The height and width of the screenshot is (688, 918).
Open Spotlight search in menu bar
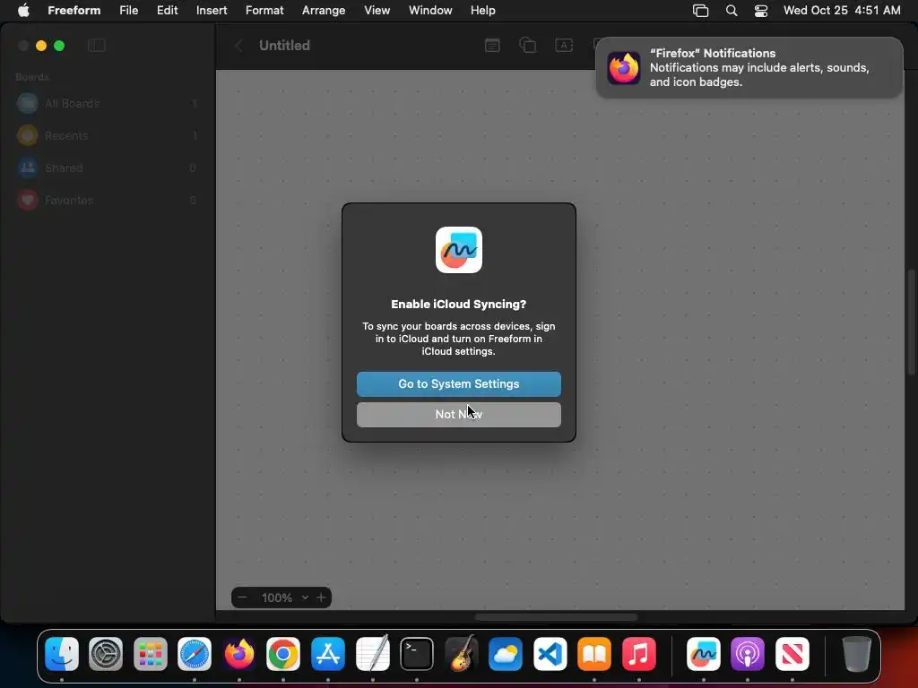(732, 11)
